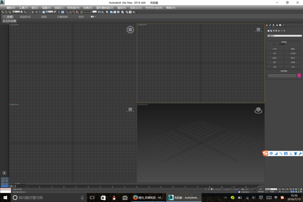
Task: Toggle Spinner Snap
Action: [x=78, y=12]
